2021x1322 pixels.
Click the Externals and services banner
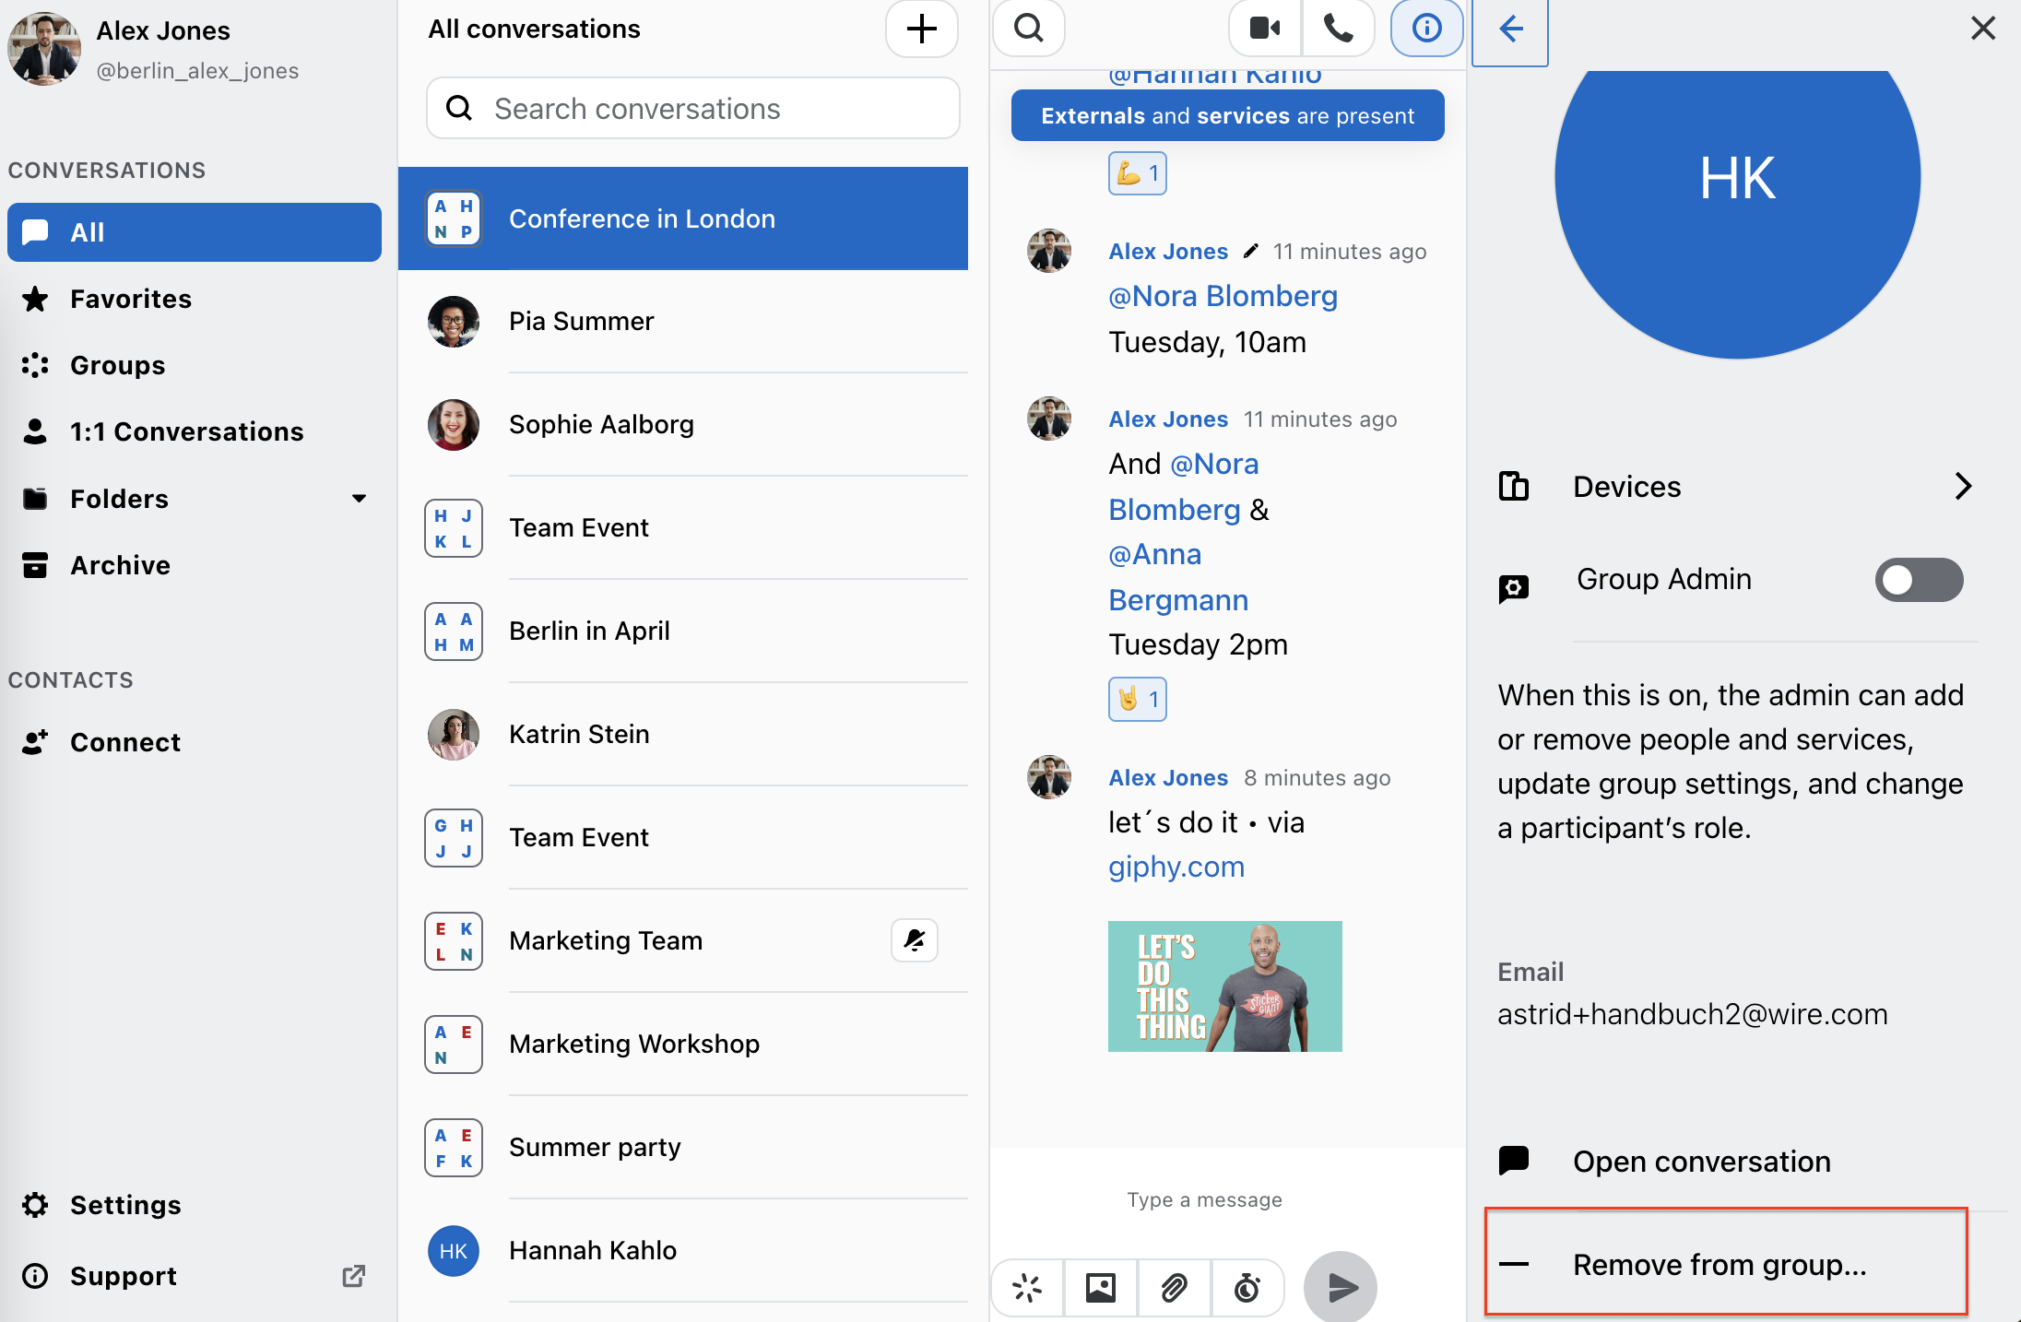coord(1228,115)
